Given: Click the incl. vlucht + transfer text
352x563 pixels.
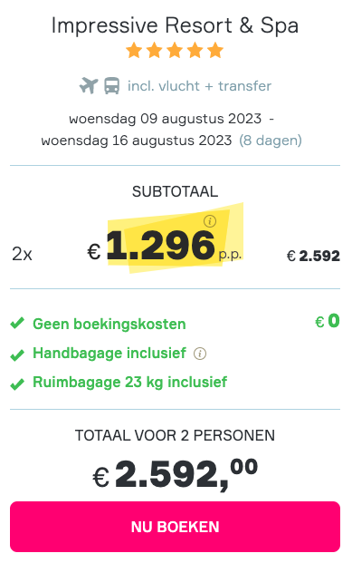Looking at the screenshot, I should coord(199,86).
